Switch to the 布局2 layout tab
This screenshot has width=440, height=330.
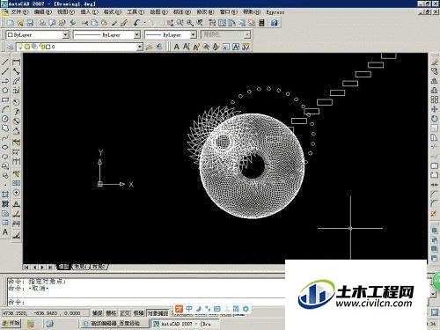(99, 267)
